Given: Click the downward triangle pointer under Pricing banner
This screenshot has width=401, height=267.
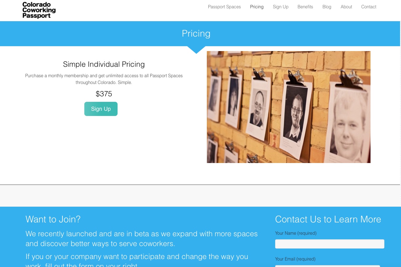Looking at the screenshot, I should 196,50.
